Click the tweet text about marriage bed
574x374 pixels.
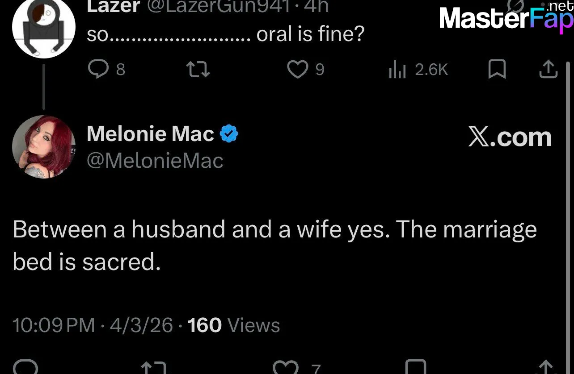coord(274,245)
